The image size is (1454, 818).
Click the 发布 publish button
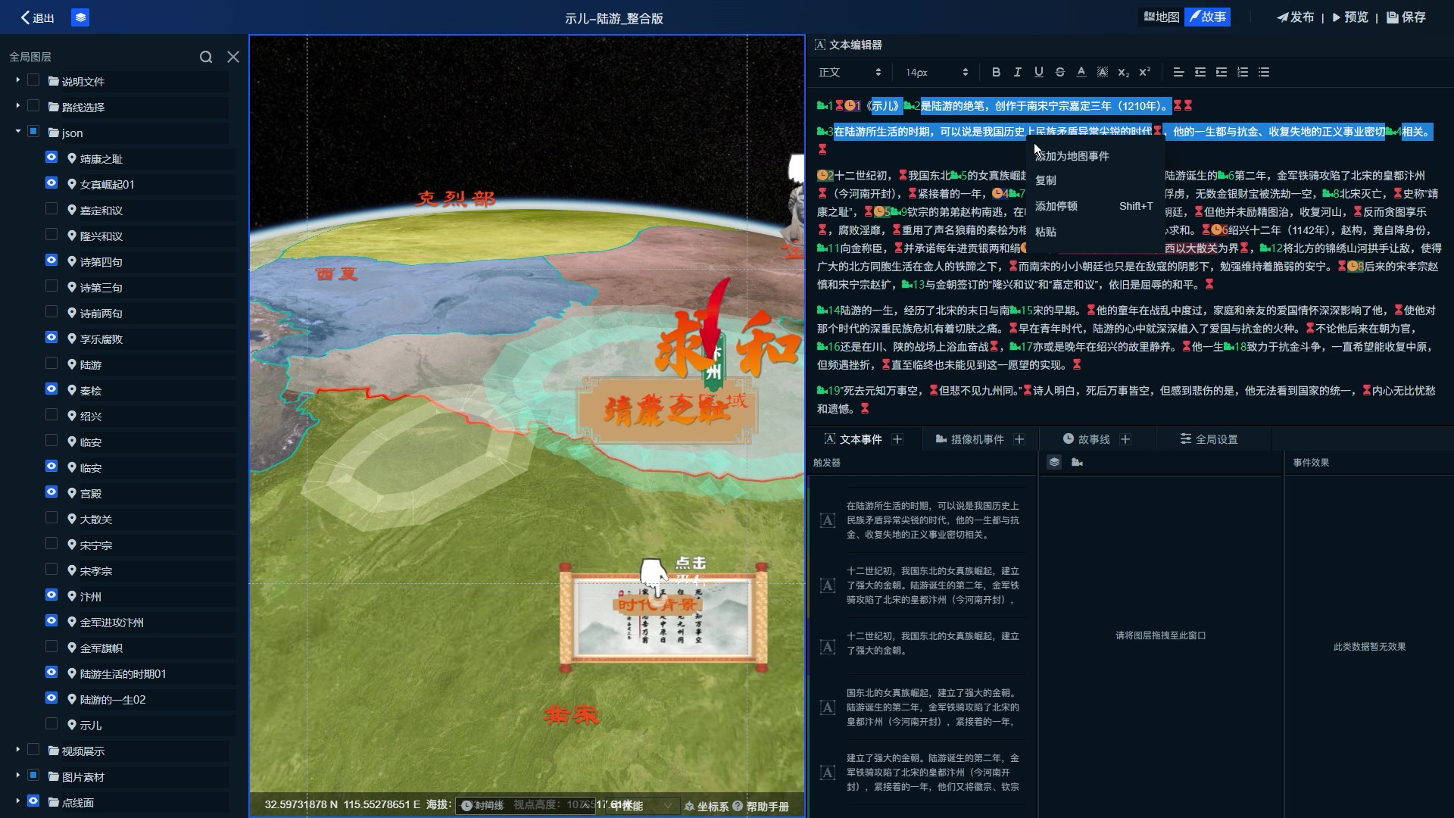click(x=1296, y=17)
